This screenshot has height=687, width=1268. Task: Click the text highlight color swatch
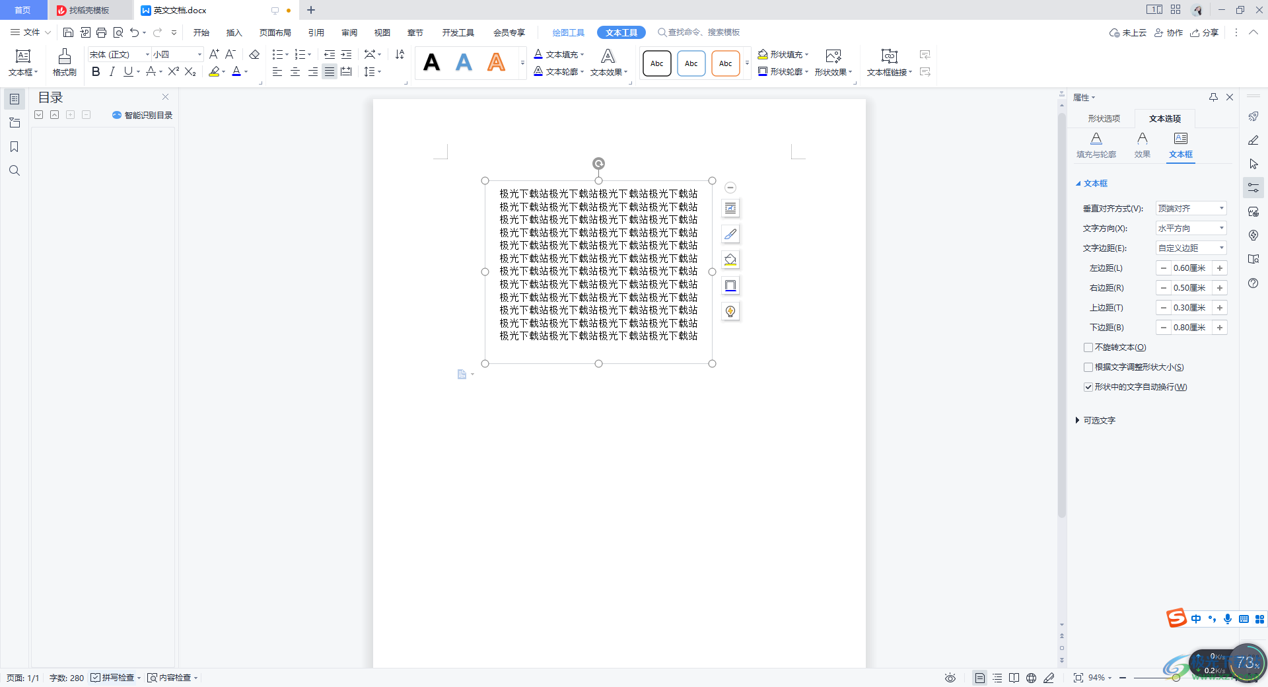214,71
